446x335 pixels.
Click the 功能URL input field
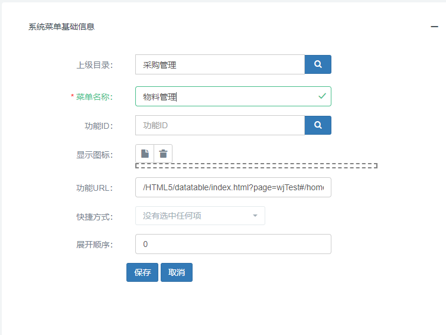[x=233, y=187]
